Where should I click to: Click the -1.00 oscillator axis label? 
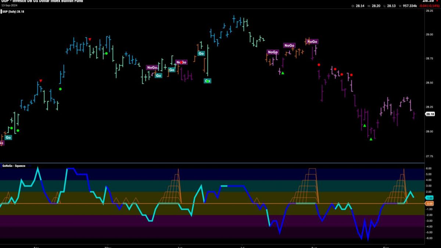tap(429, 209)
